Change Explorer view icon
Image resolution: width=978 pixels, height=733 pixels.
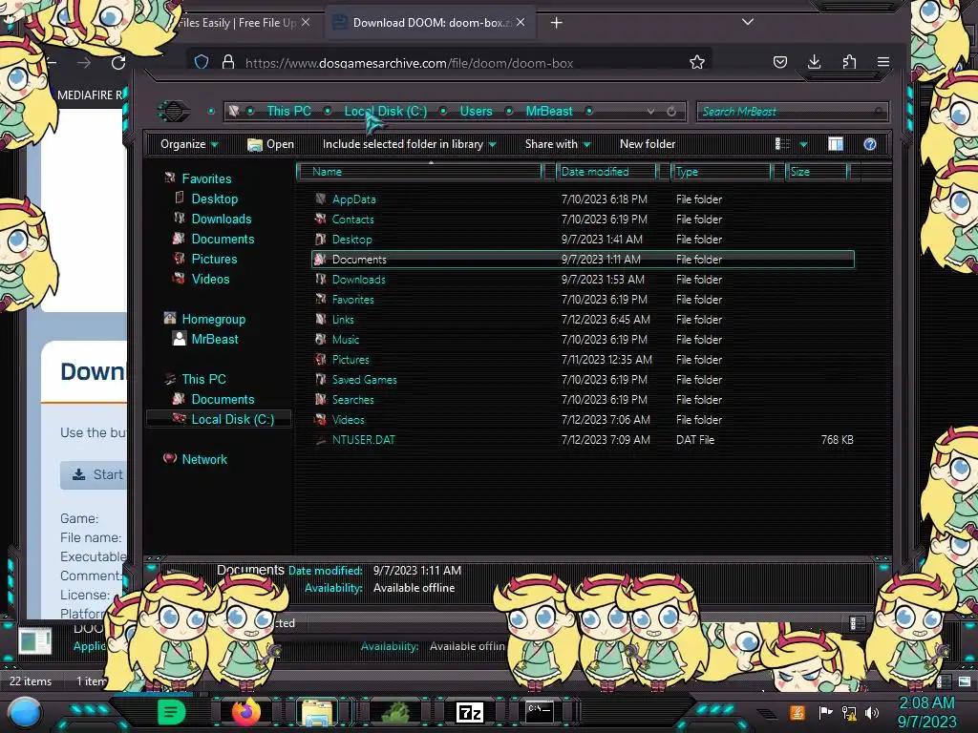pos(782,144)
